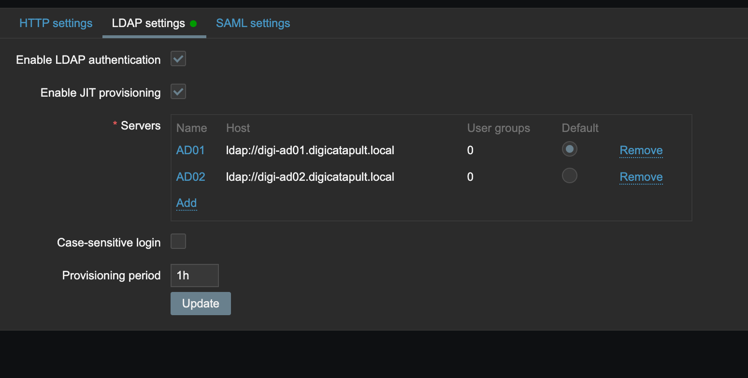This screenshot has height=378, width=748.
Task: Open the AD01 server entry
Action: click(x=190, y=150)
